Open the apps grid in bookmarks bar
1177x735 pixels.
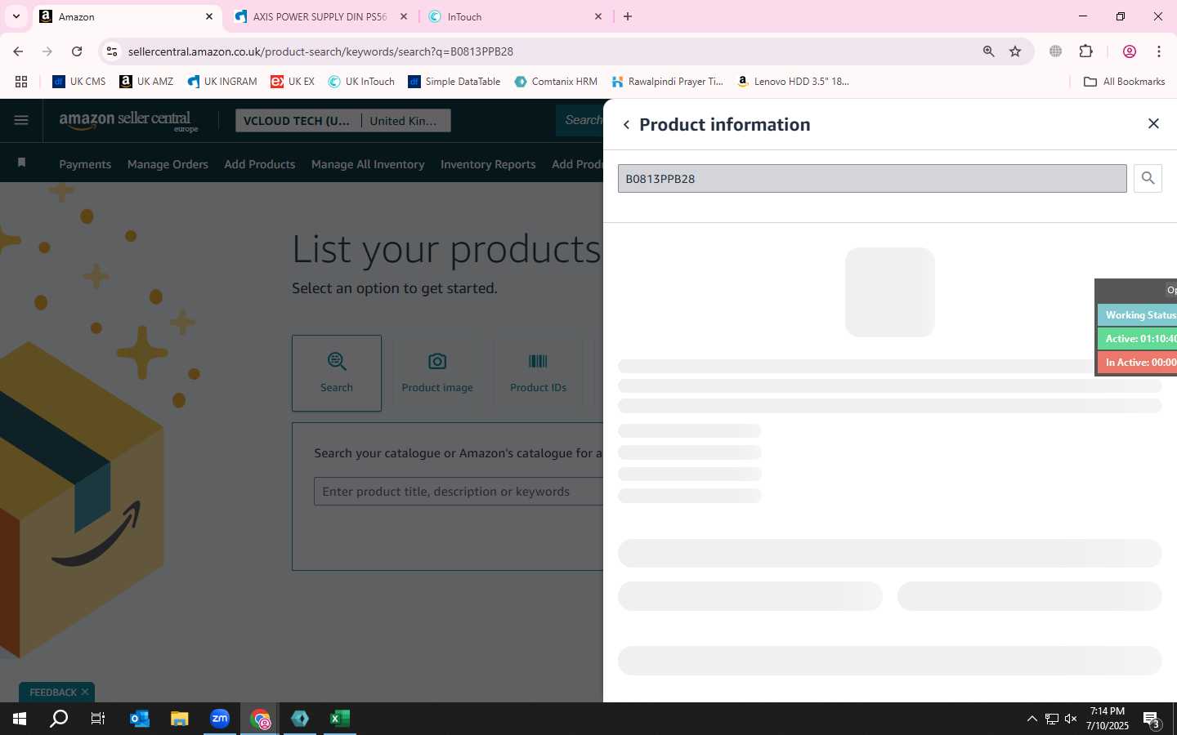[x=21, y=82]
